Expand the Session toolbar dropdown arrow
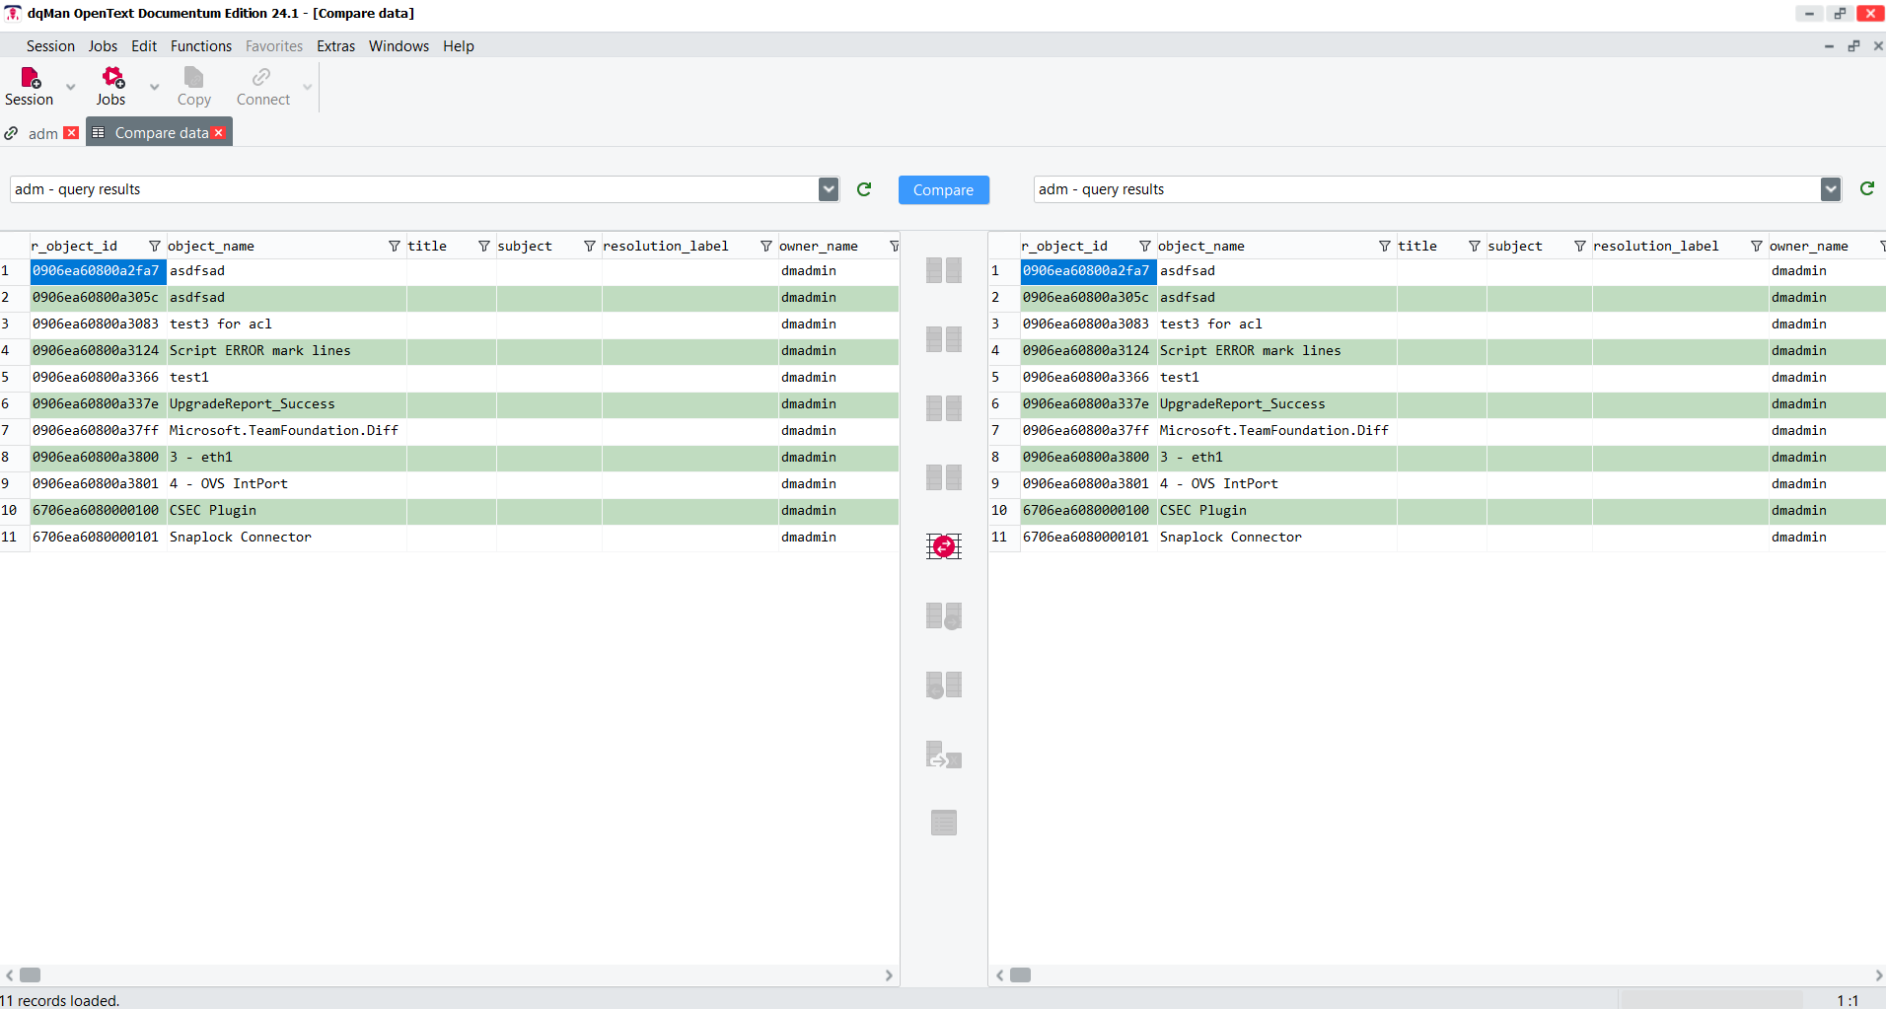This screenshot has height=1009, width=1886. click(71, 87)
